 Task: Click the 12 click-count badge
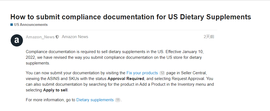pos(162,73)
